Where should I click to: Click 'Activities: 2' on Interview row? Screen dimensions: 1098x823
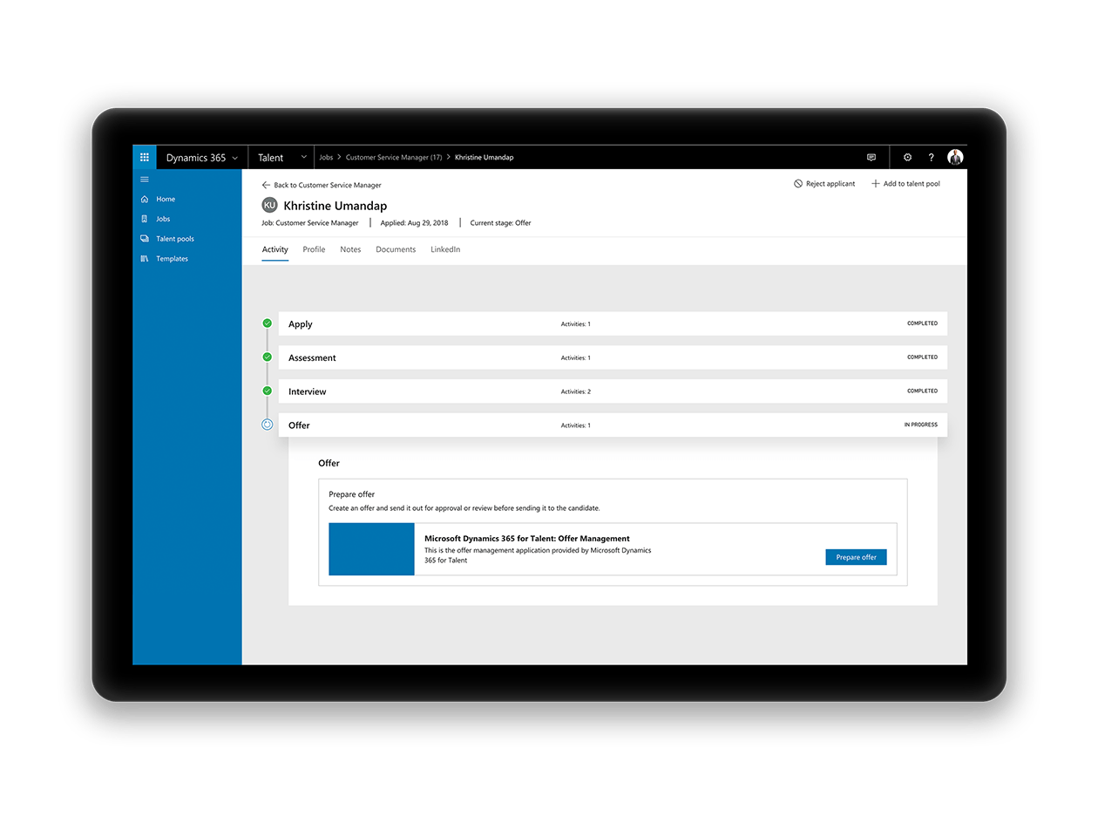tap(576, 391)
